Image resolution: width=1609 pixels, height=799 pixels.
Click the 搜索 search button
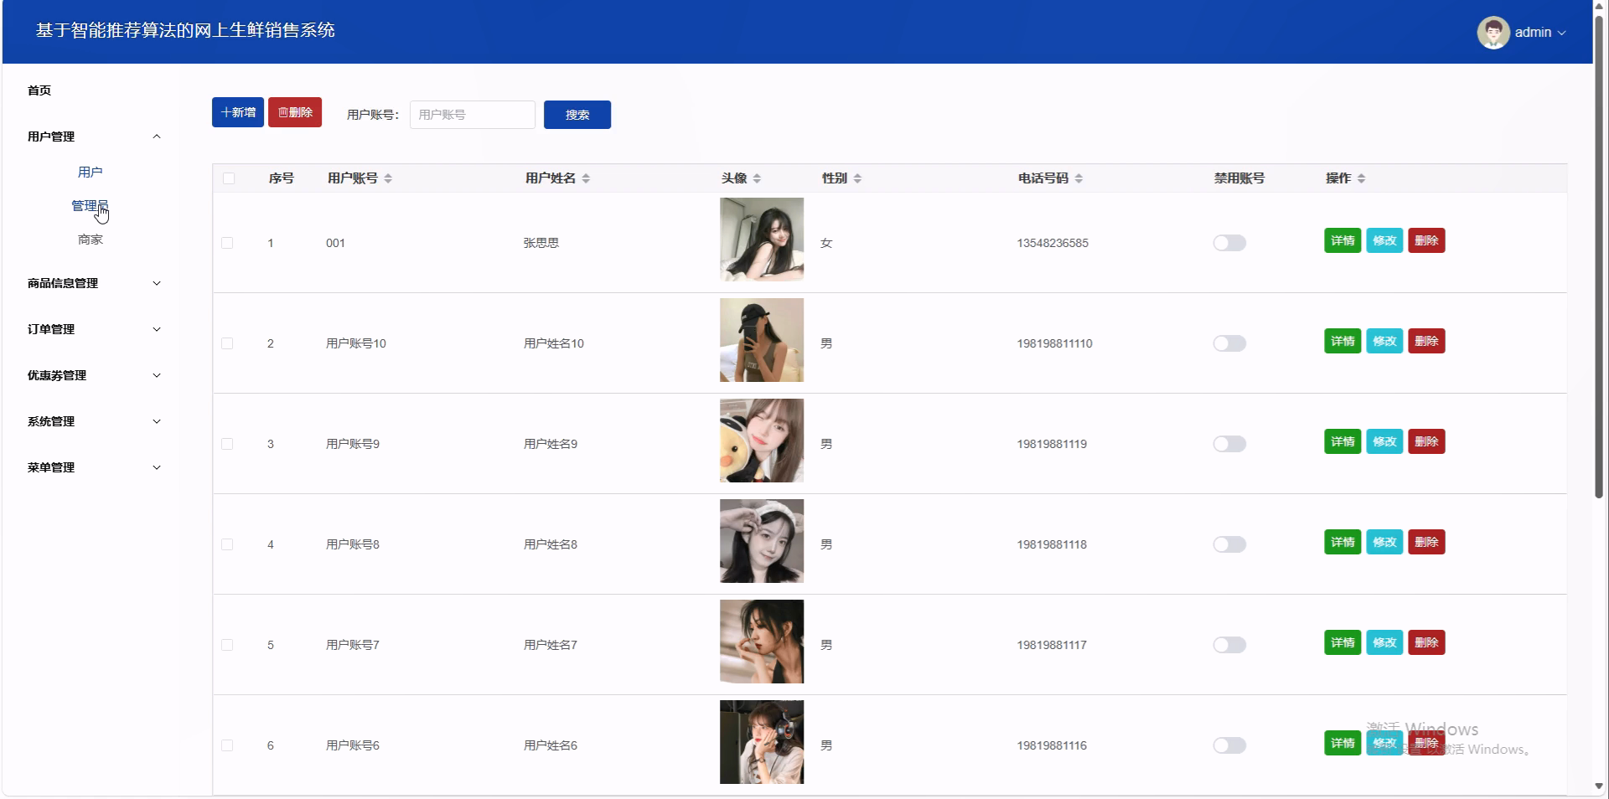click(577, 115)
